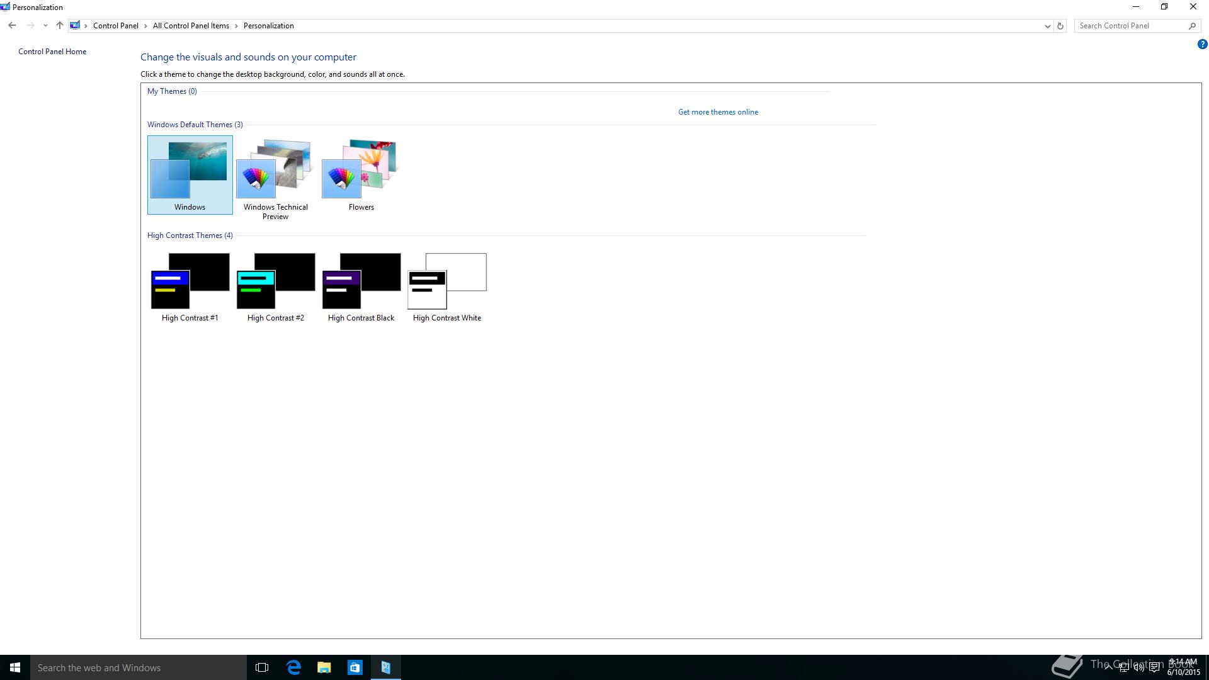Apply the Windows Technical Preview theme
1209x680 pixels.
[276, 179]
